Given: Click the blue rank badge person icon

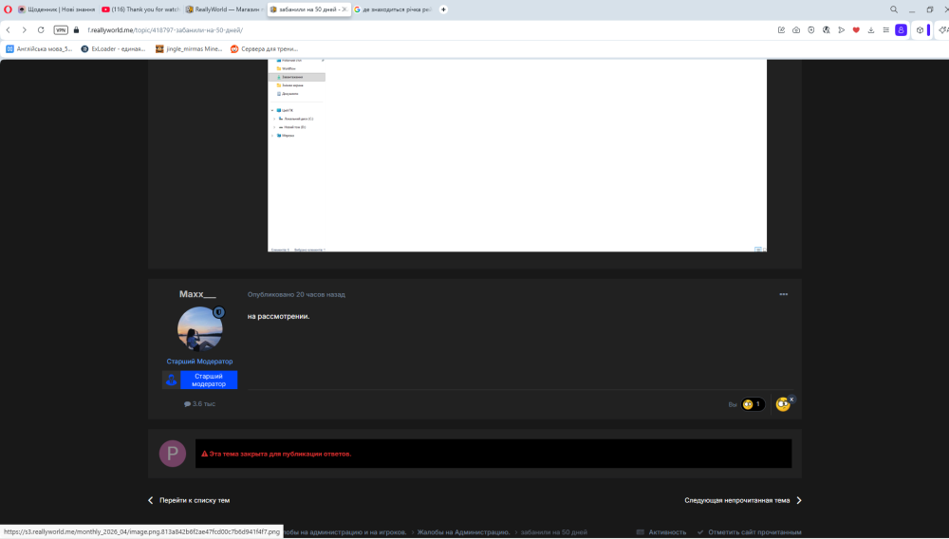Looking at the screenshot, I should [x=171, y=380].
